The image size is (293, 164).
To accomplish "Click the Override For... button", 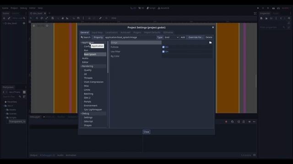I will [195, 37].
